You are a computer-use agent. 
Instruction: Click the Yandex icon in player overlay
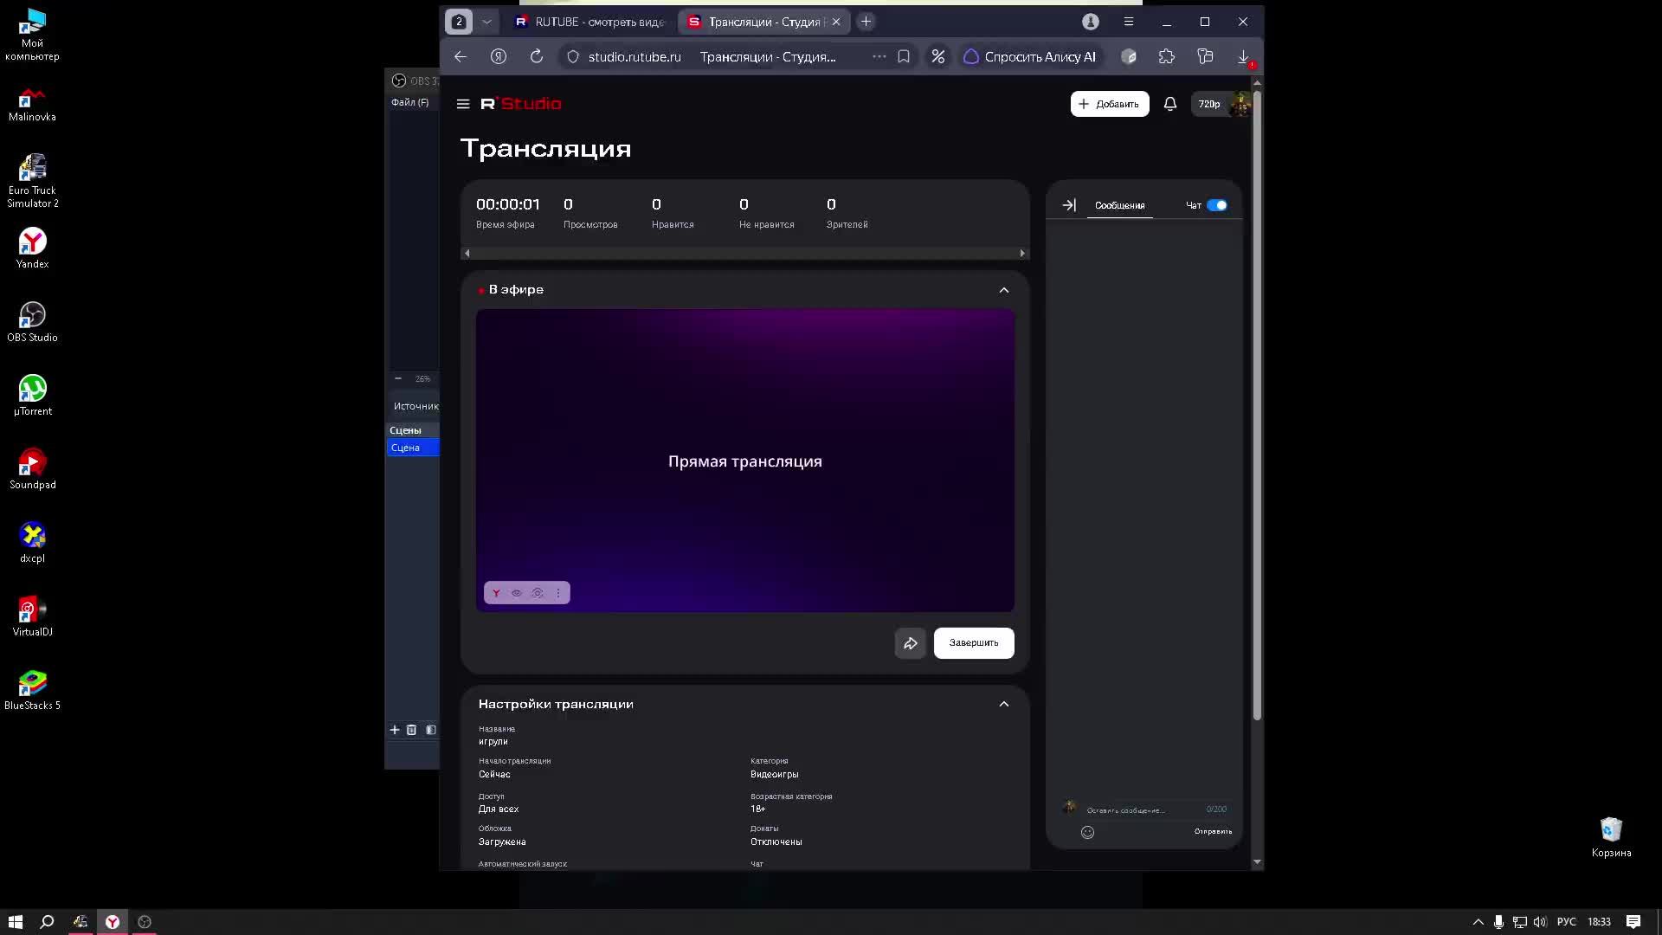coord(496,593)
